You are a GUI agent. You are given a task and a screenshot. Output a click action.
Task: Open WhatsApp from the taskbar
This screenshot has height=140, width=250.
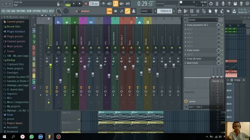tap(32, 136)
